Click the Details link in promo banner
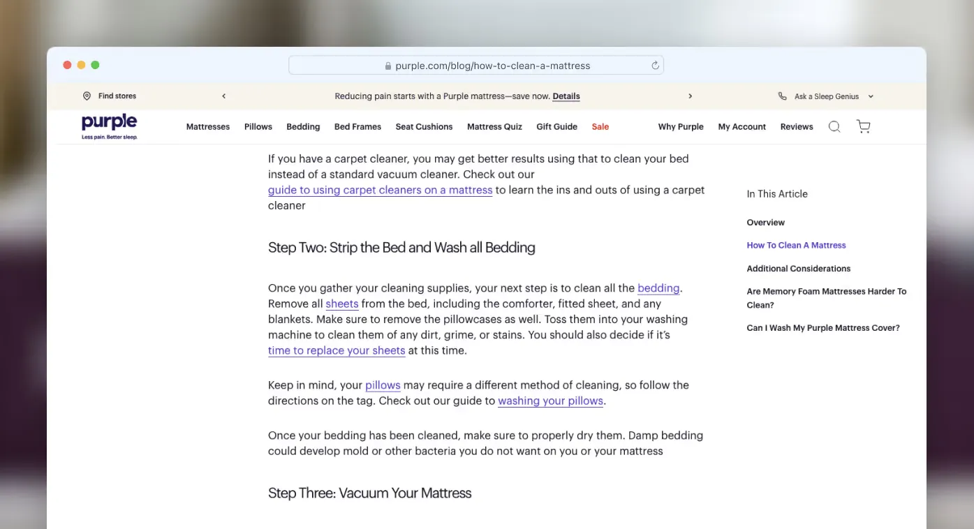This screenshot has height=529, width=974. click(566, 96)
